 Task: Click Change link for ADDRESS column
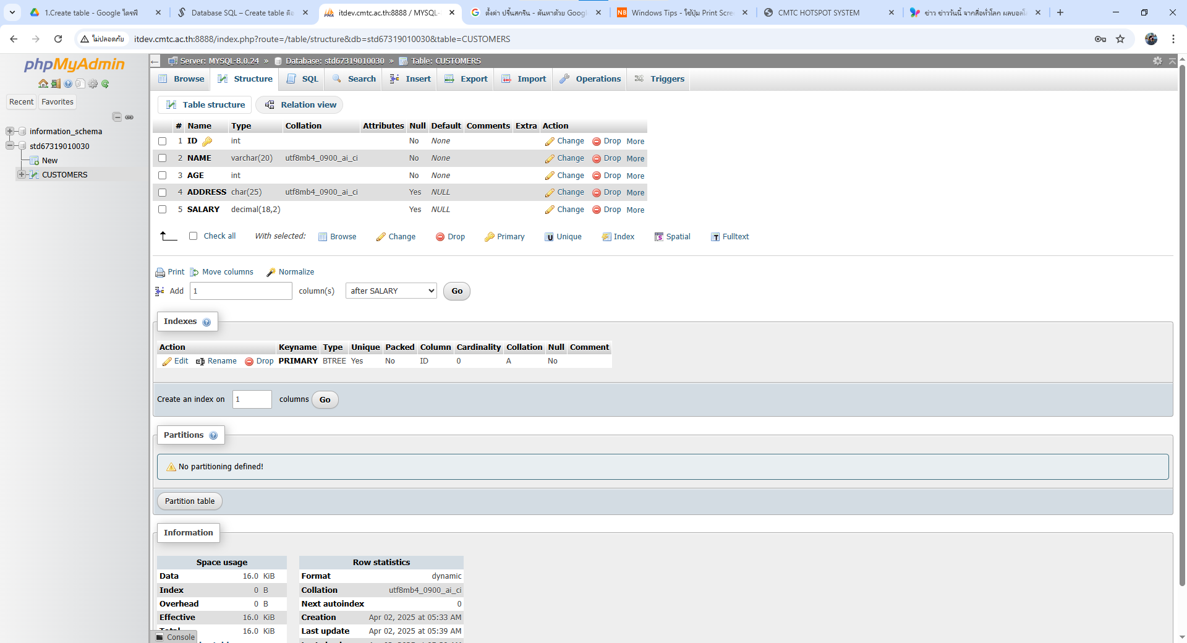tap(564, 192)
